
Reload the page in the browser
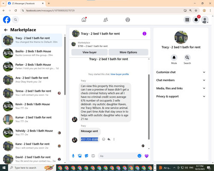click(16, 11)
